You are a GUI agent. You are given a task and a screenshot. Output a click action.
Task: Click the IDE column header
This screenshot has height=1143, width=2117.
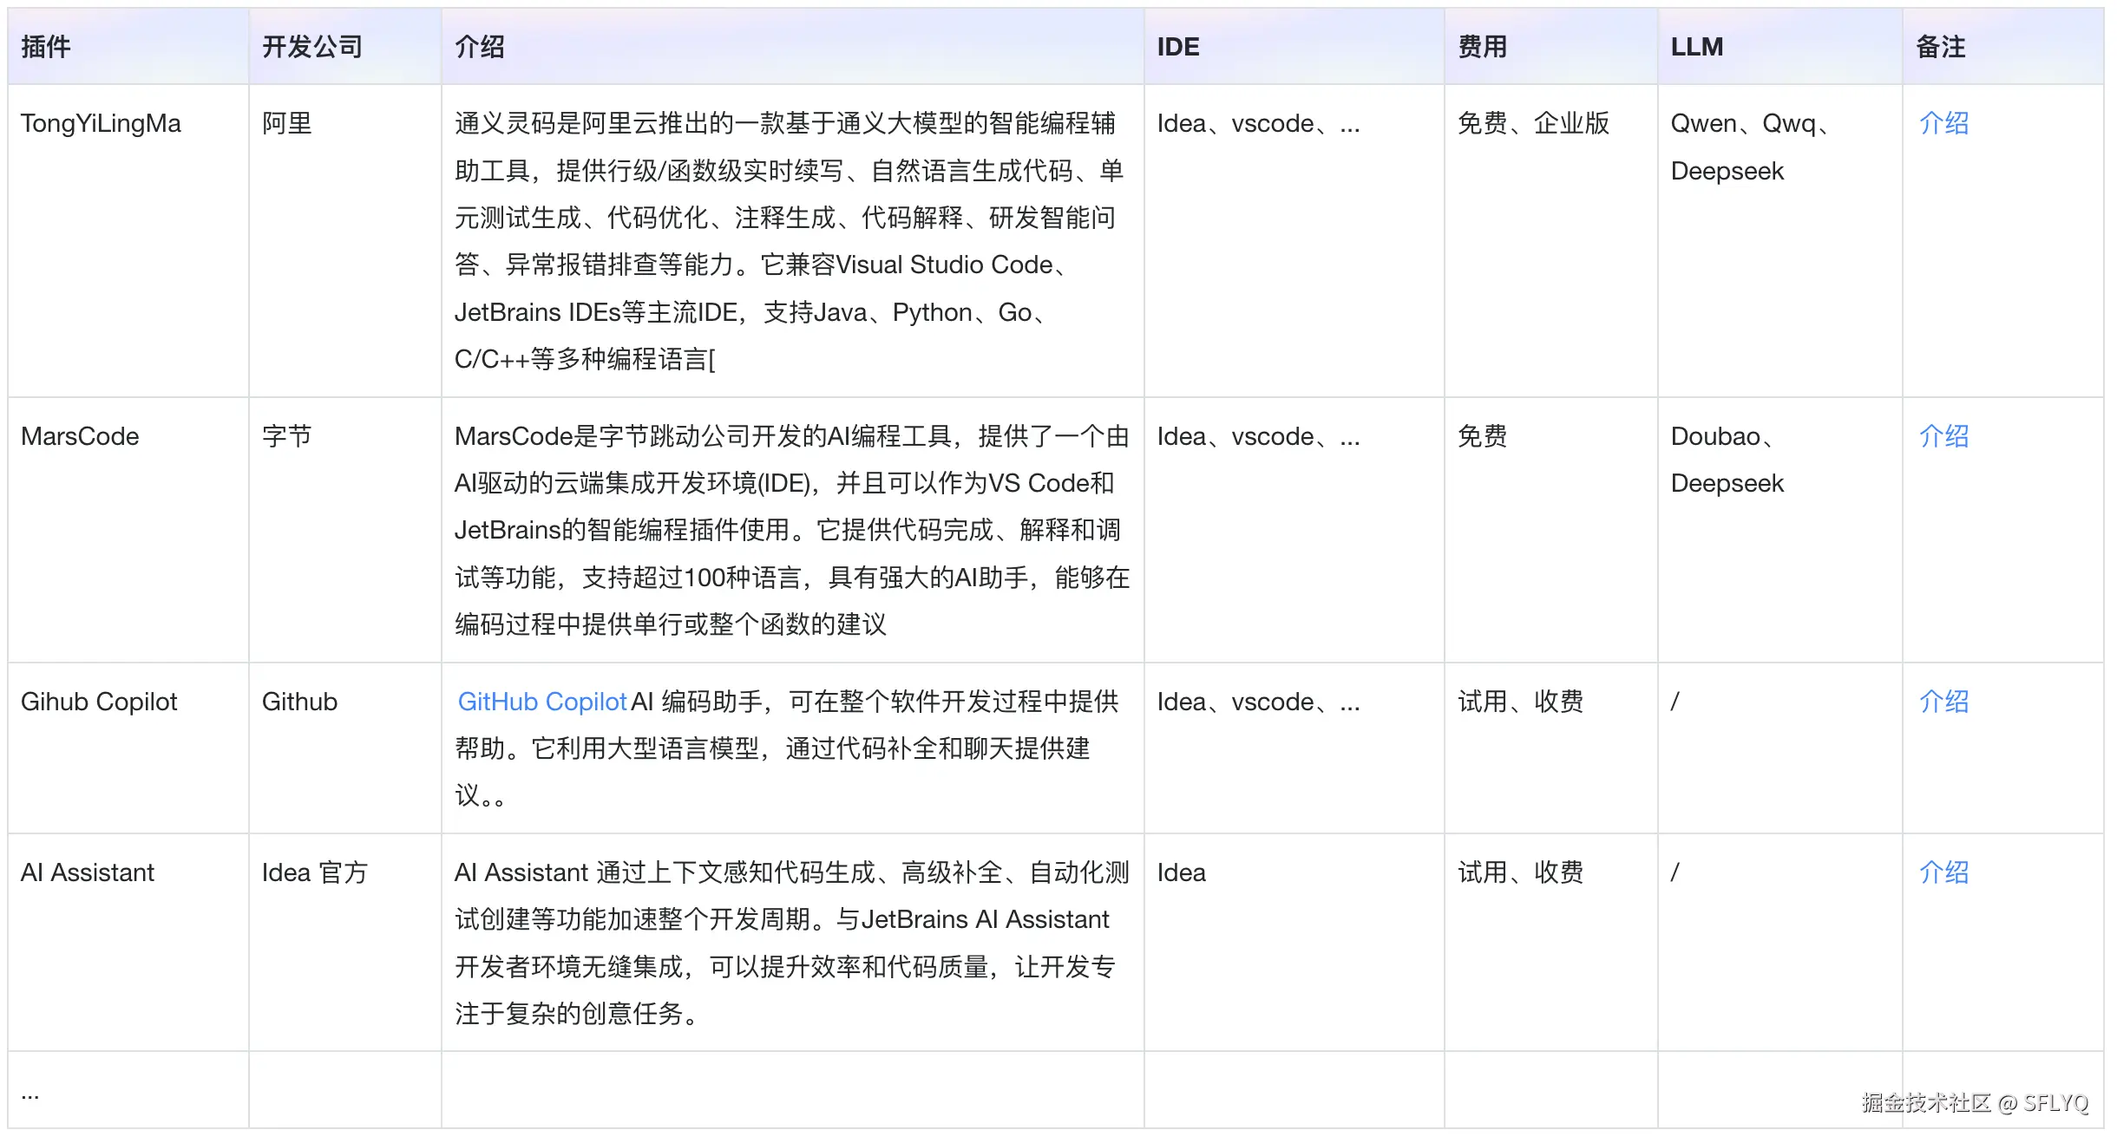click(x=1177, y=47)
